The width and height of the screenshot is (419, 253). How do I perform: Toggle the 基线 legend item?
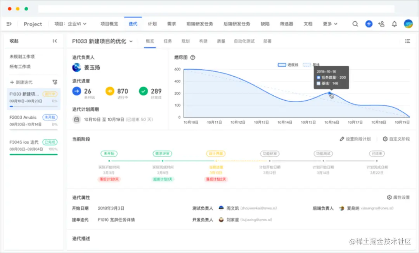point(311,65)
